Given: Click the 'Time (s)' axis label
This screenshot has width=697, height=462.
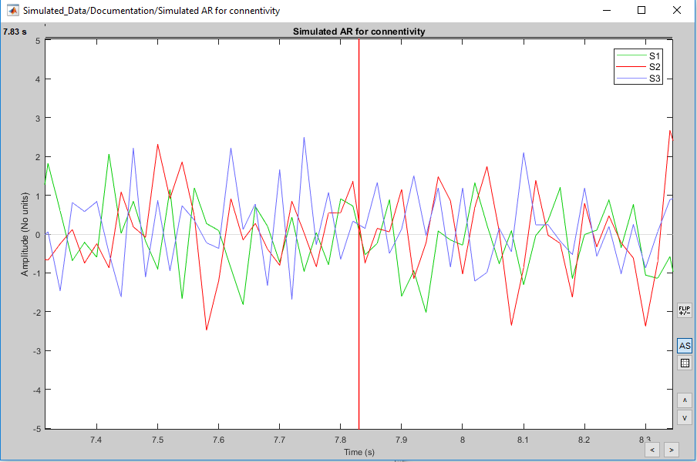Looking at the screenshot, I should click(359, 452).
